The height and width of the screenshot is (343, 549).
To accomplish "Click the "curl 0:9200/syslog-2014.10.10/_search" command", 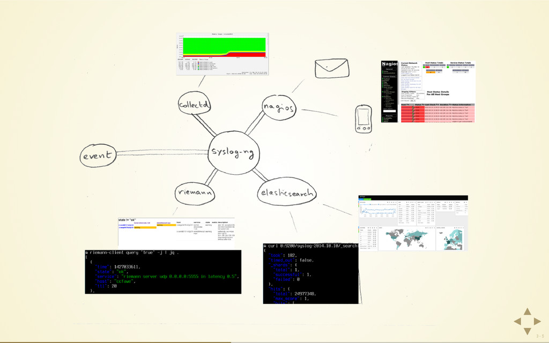I will coord(313,246).
